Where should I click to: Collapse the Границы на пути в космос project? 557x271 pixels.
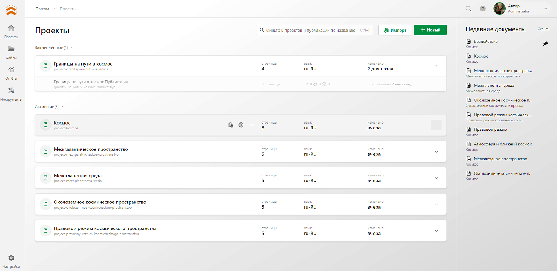point(436,66)
